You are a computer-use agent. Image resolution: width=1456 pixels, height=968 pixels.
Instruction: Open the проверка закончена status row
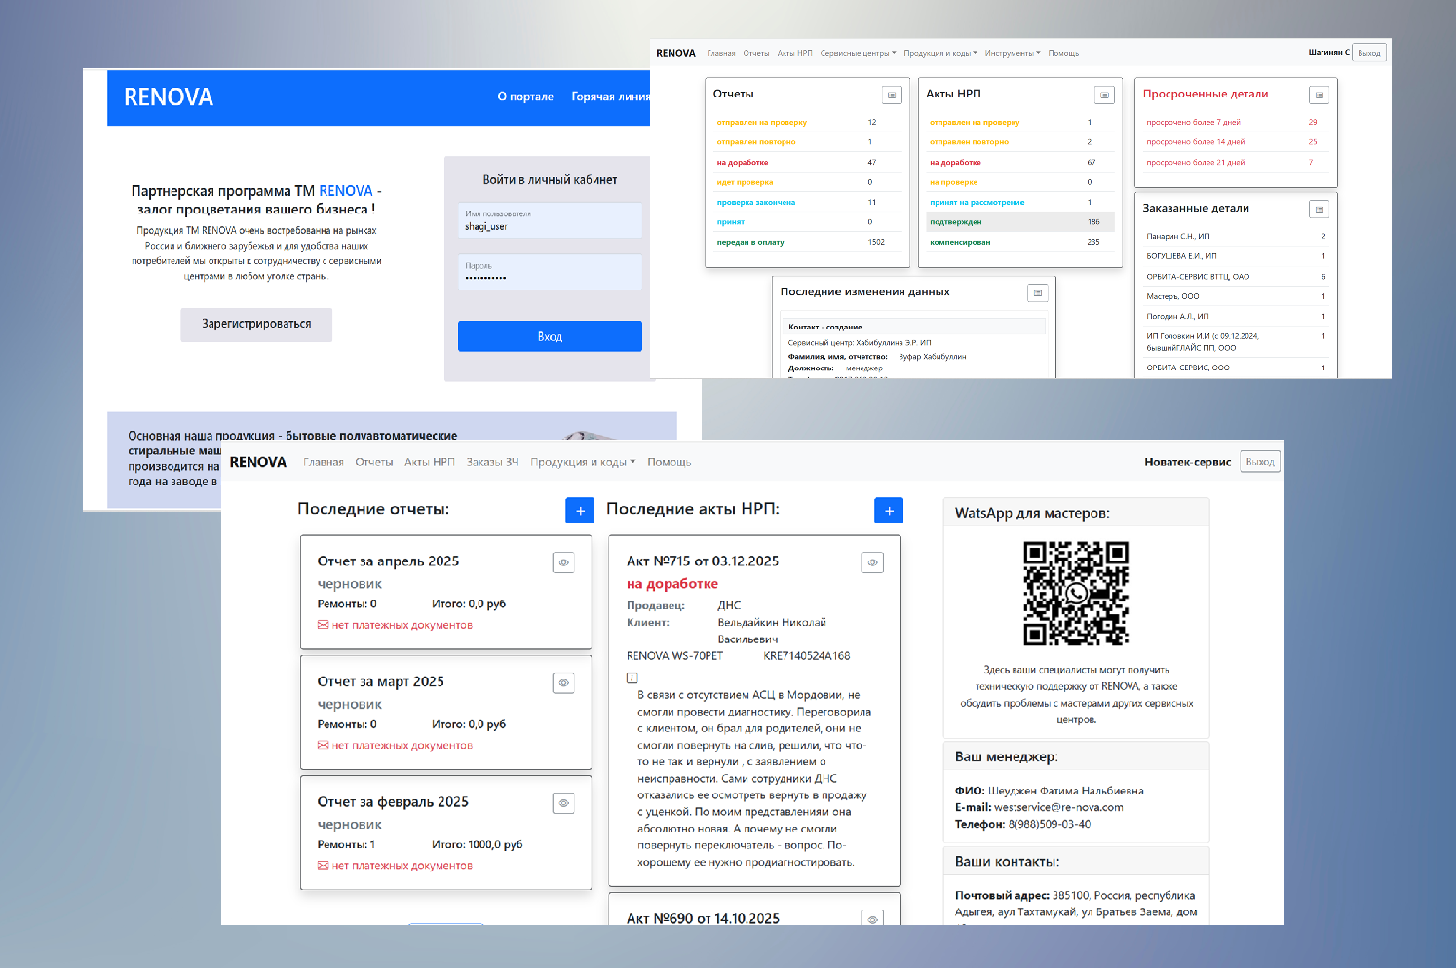coord(807,203)
